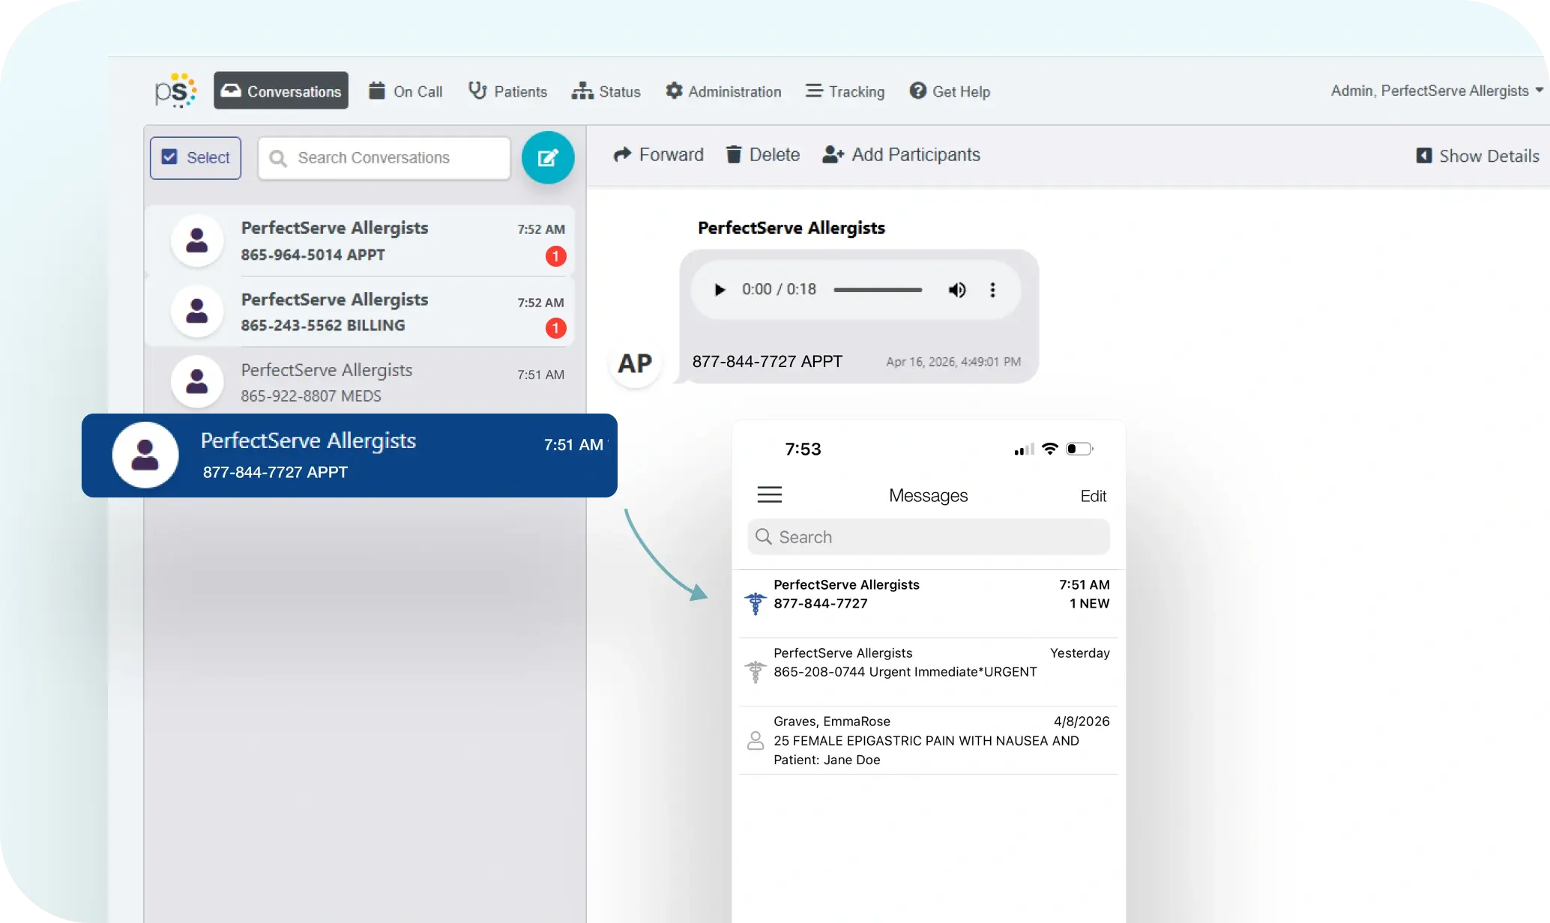
Task: Click the unread badge on the 865-964-5014 APPT row
Action: coord(555,256)
